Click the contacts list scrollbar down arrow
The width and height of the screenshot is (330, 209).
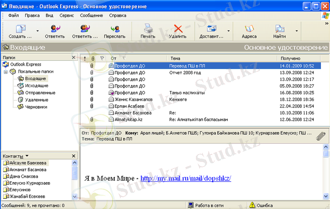[75, 197]
